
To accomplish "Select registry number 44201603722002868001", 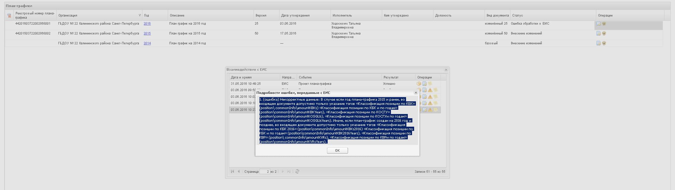I will coord(33,24).
